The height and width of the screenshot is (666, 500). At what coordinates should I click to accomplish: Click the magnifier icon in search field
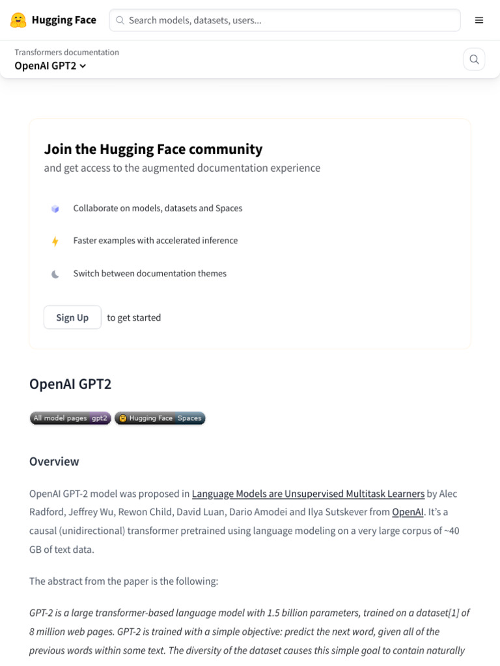point(120,20)
